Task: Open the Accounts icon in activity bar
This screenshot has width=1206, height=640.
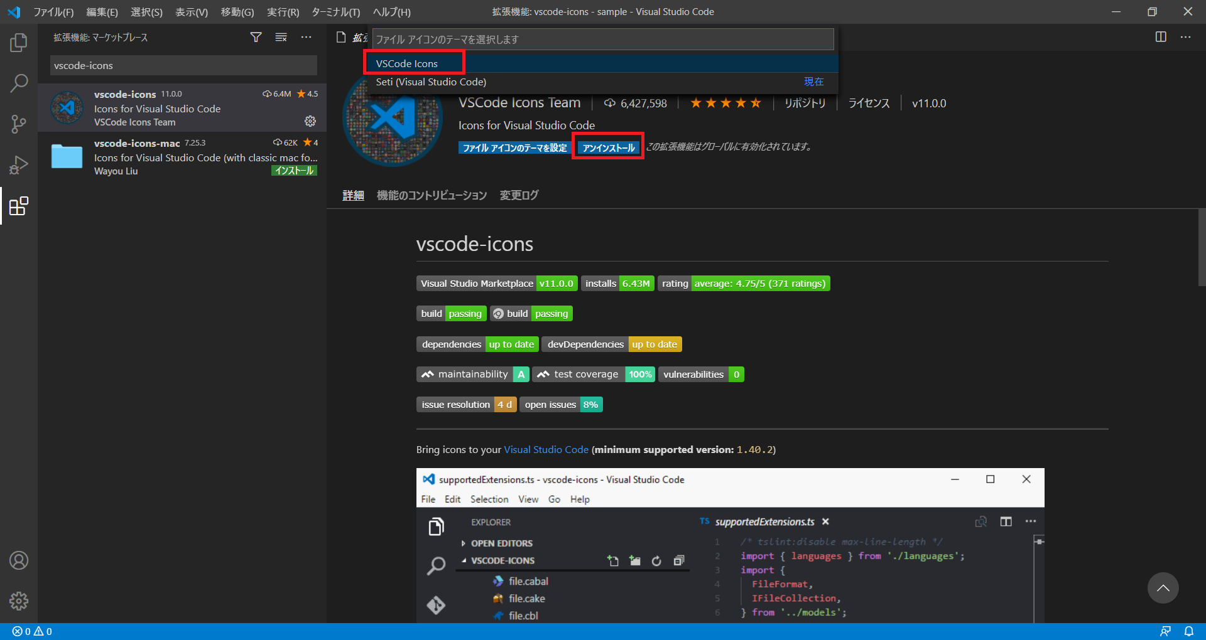Action: [x=19, y=560]
